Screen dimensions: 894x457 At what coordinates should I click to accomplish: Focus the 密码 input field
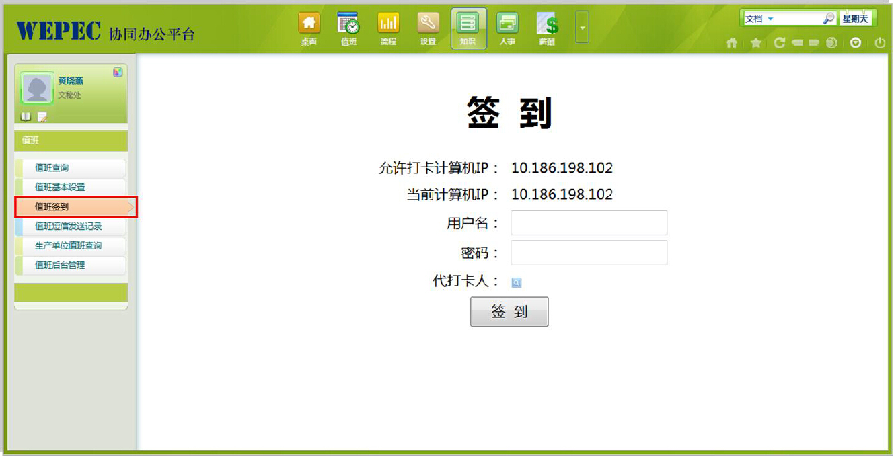[x=589, y=253]
